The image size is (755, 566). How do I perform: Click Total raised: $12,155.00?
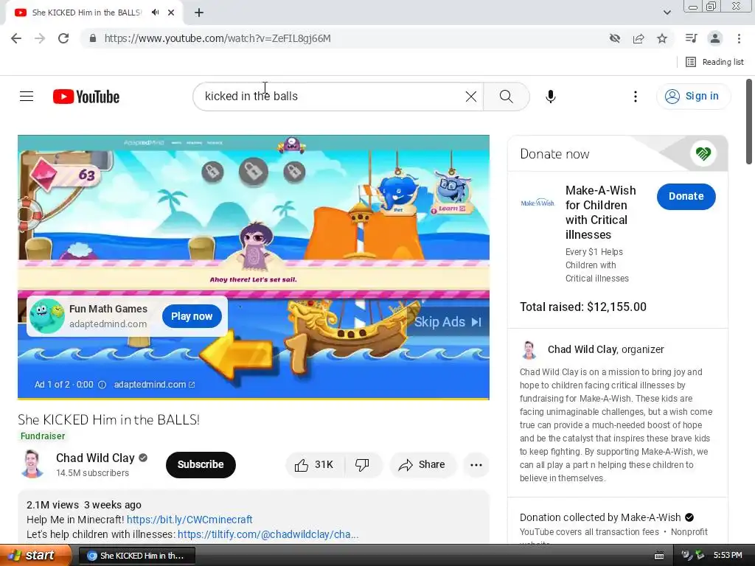pyautogui.click(x=583, y=307)
